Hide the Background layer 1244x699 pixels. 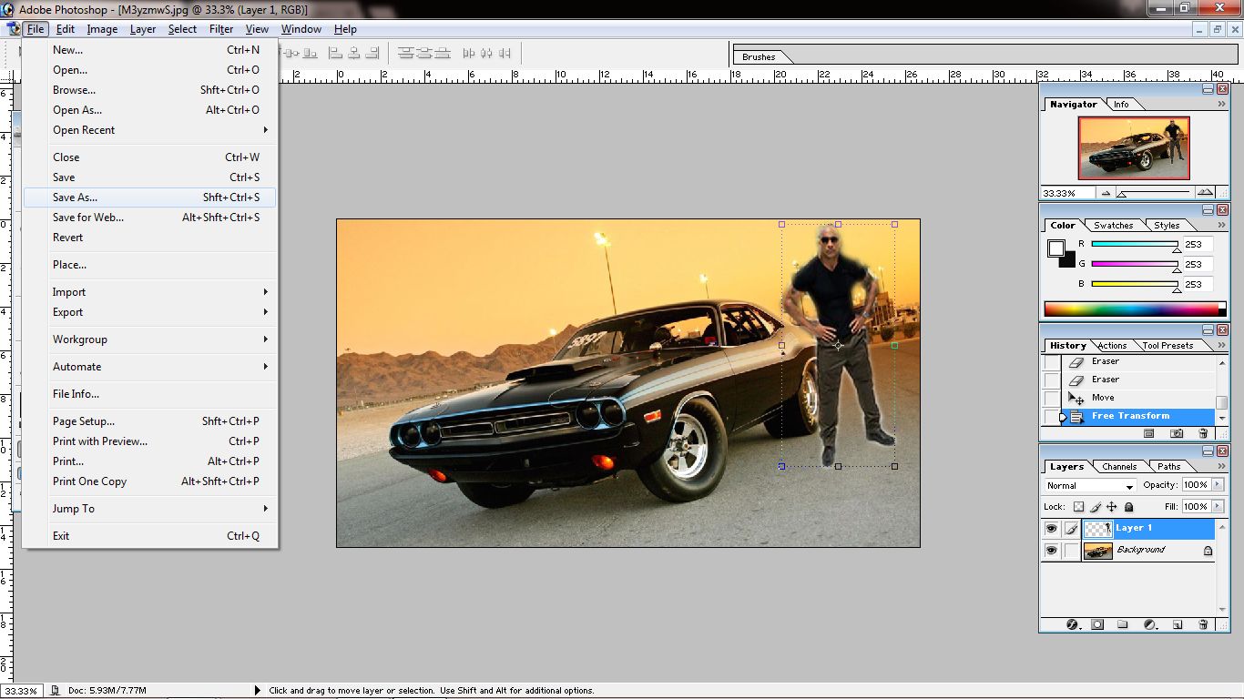[1051, 551]
